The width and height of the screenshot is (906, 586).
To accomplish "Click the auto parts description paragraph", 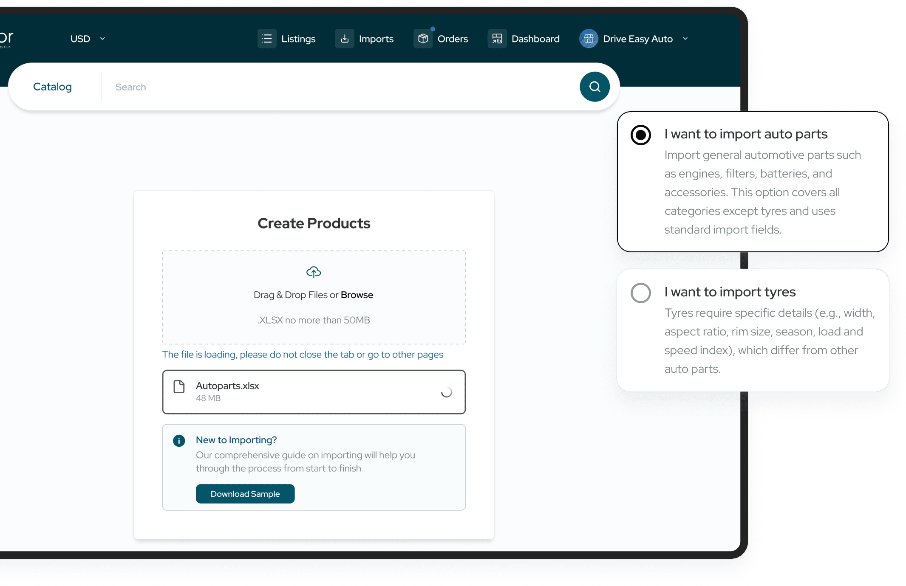I will (x=763, y=192).
